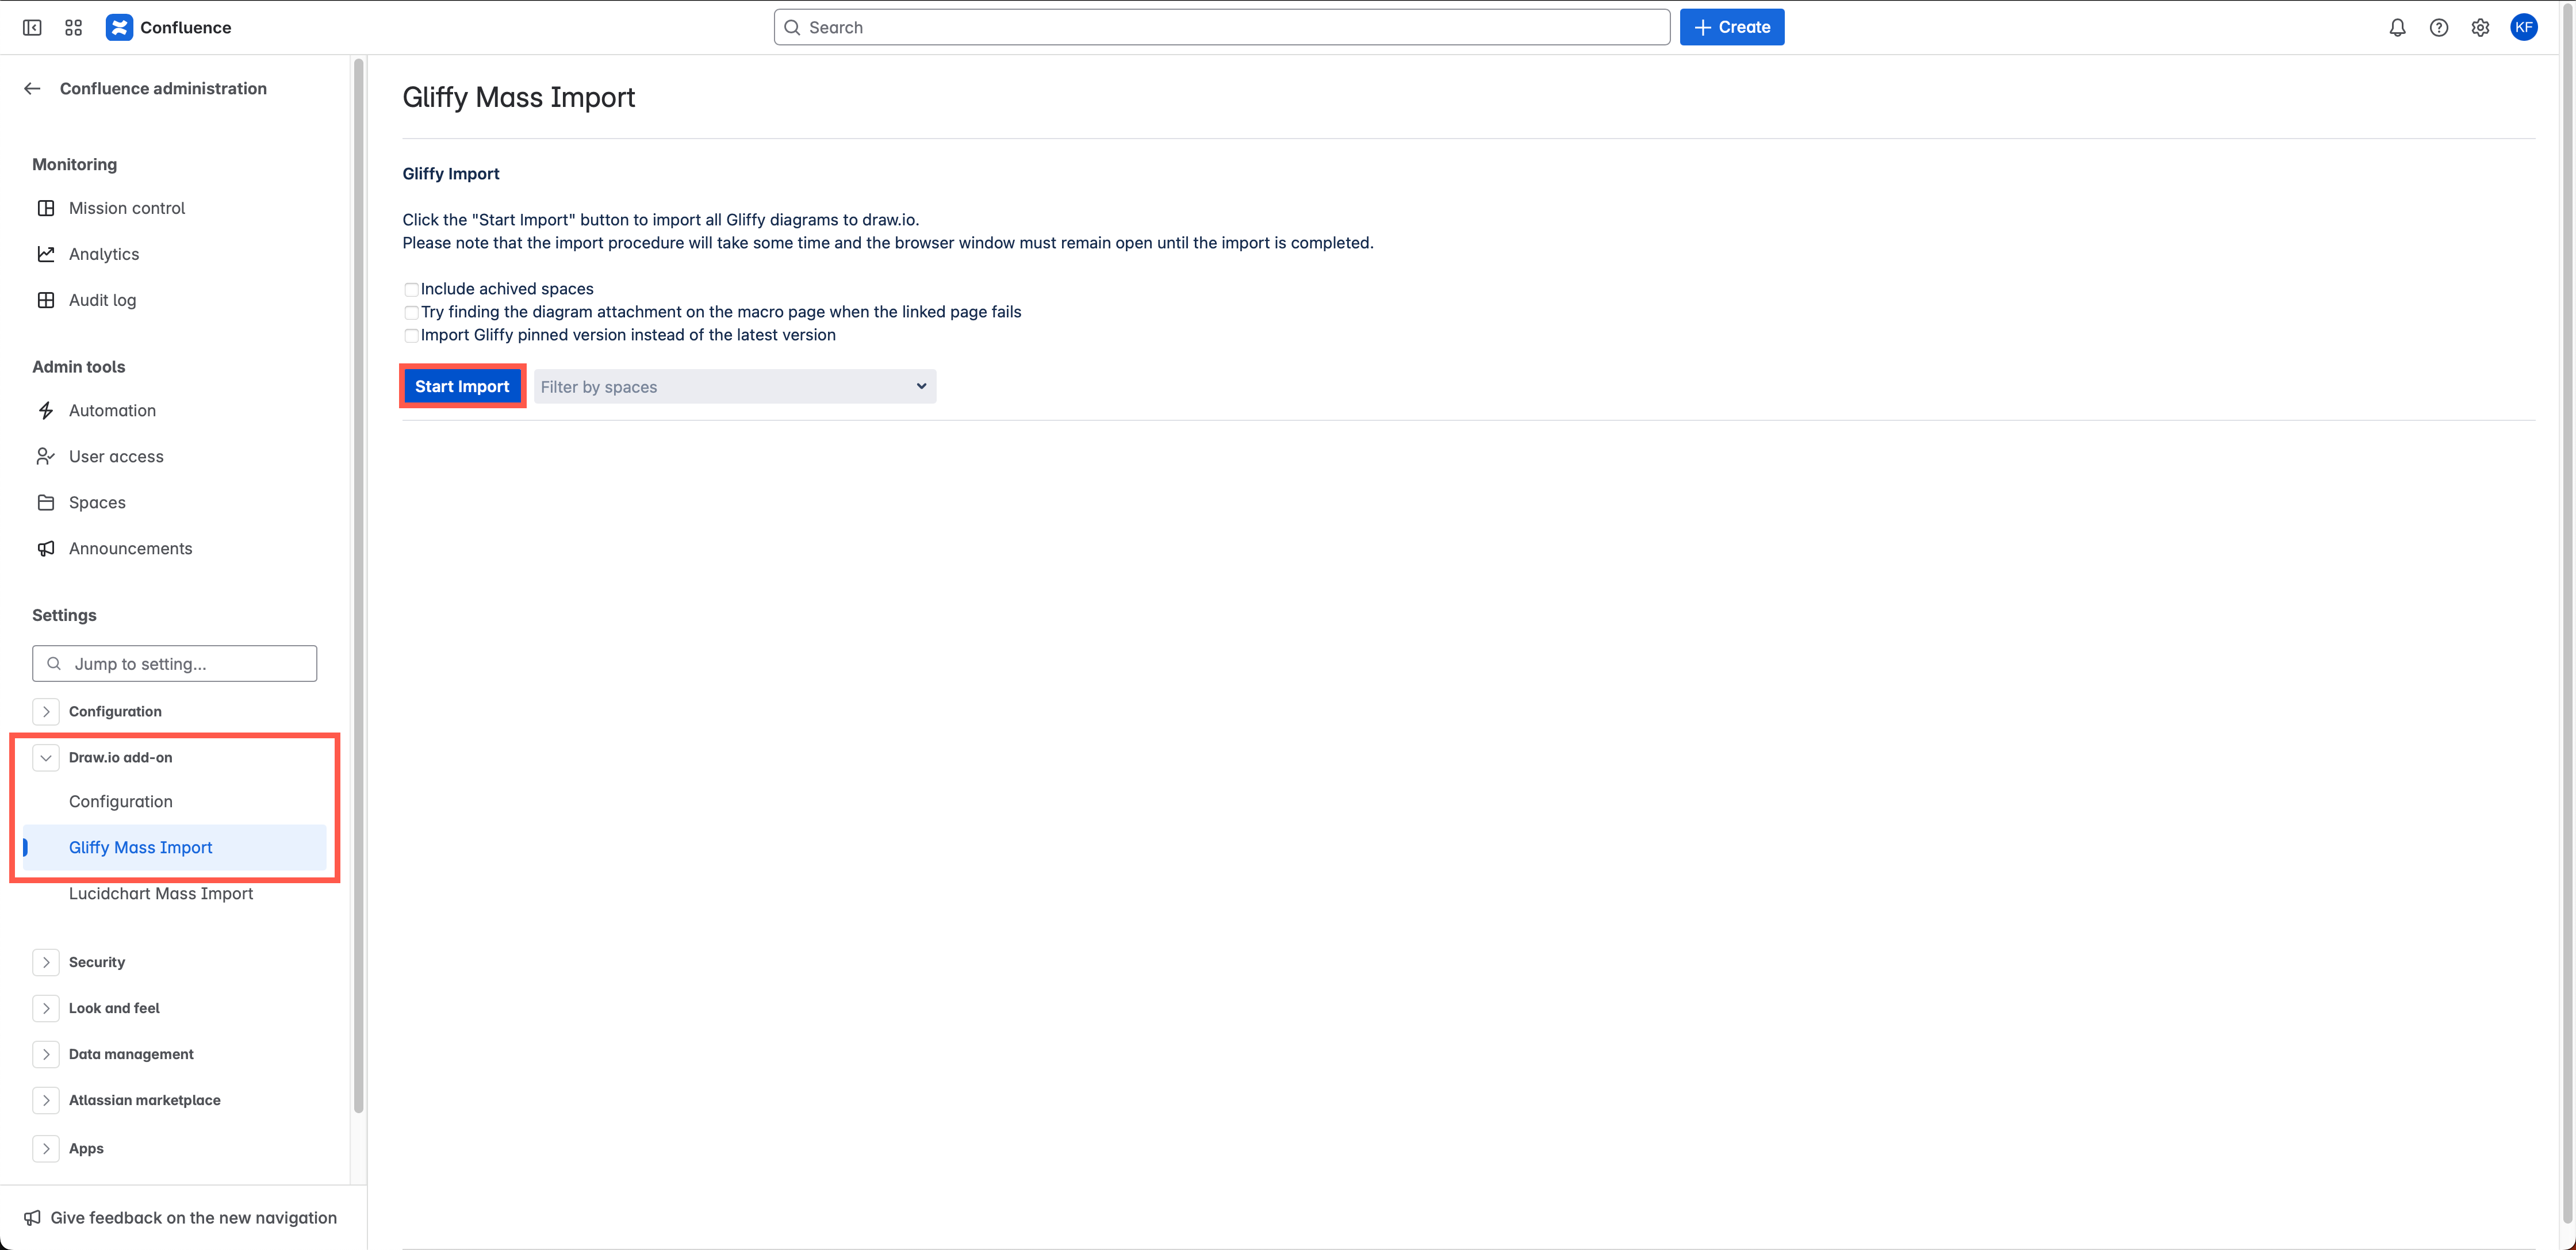Click the Confluence logo icon

(x=119, y=27)
